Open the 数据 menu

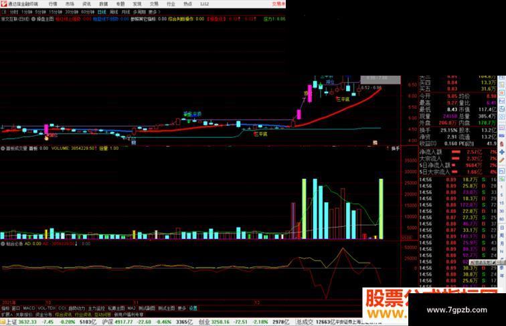(x=103, y=4)
